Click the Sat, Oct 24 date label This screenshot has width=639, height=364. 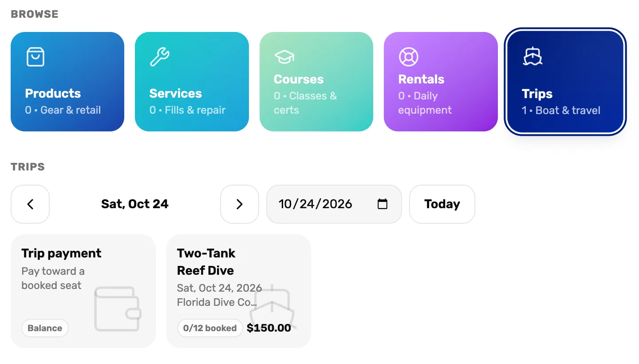click(135, 204)
